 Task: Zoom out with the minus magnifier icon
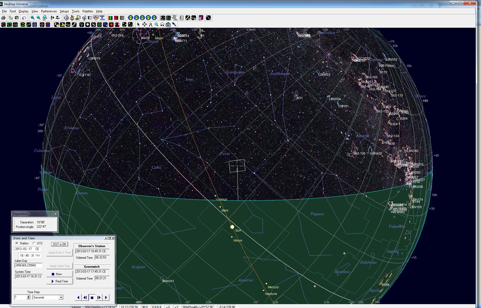(x=39, y=18)
